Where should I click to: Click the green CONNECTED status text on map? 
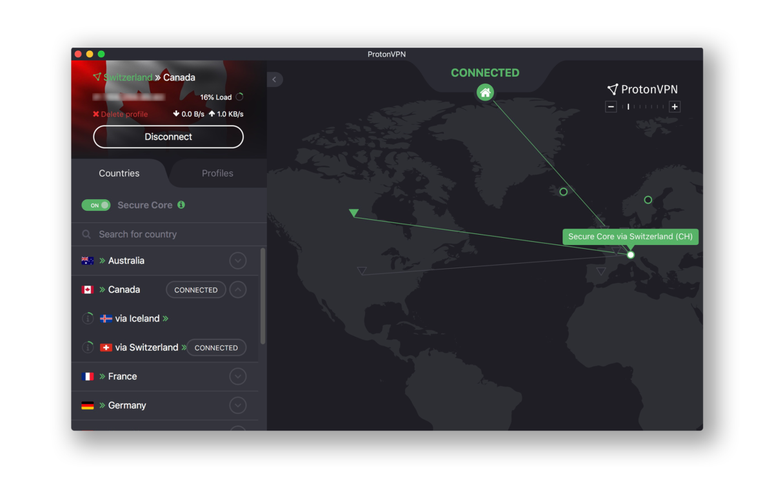point(485,73)
